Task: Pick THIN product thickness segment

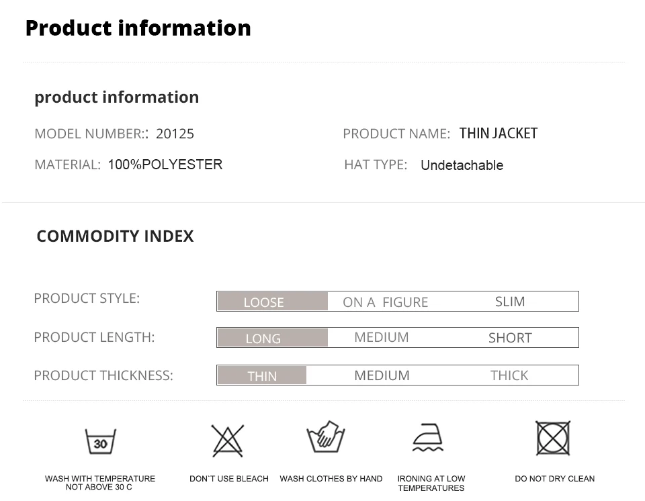Action: tap(262, 375)
